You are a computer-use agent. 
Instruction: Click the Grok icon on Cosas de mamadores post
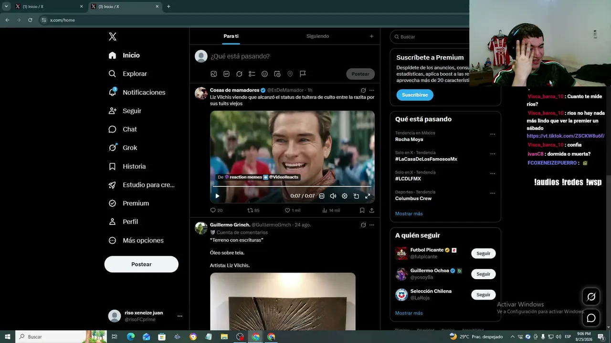point(363,91)
